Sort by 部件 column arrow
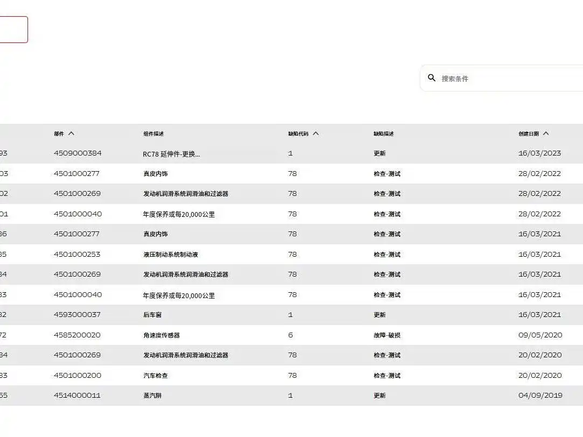 pyautogui.click(x=71, y=133)
